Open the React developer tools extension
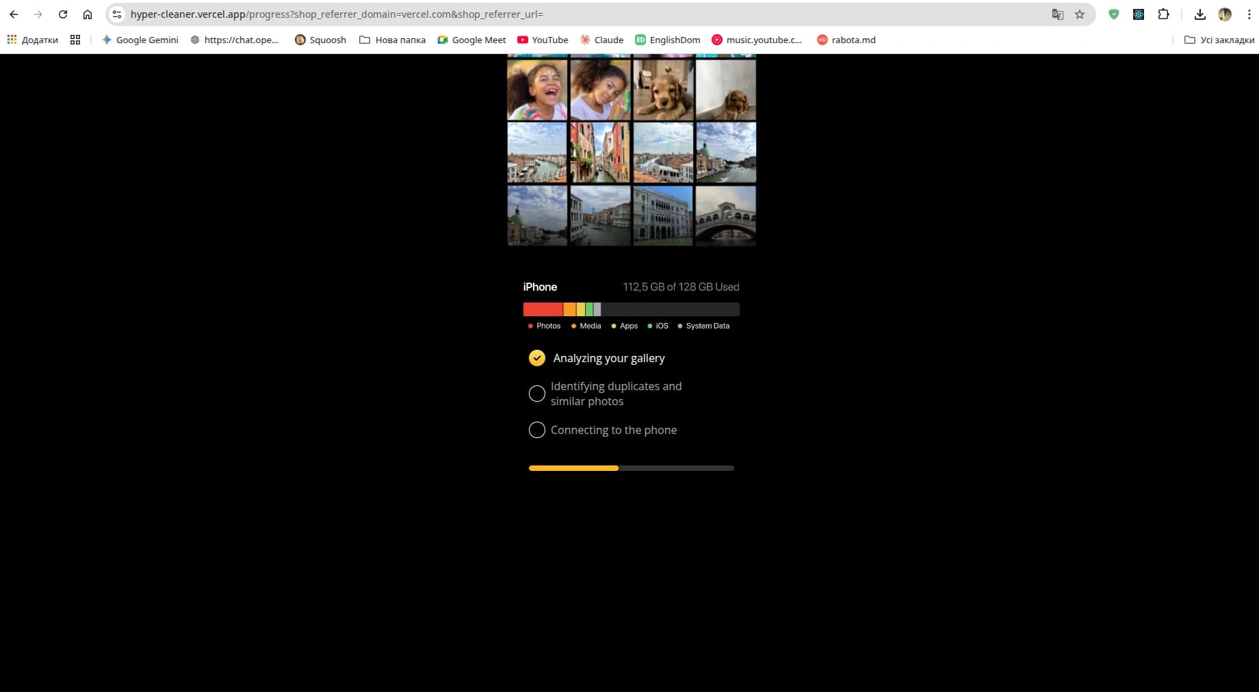Viewport: 1259px width, 692px height. 1139,14
